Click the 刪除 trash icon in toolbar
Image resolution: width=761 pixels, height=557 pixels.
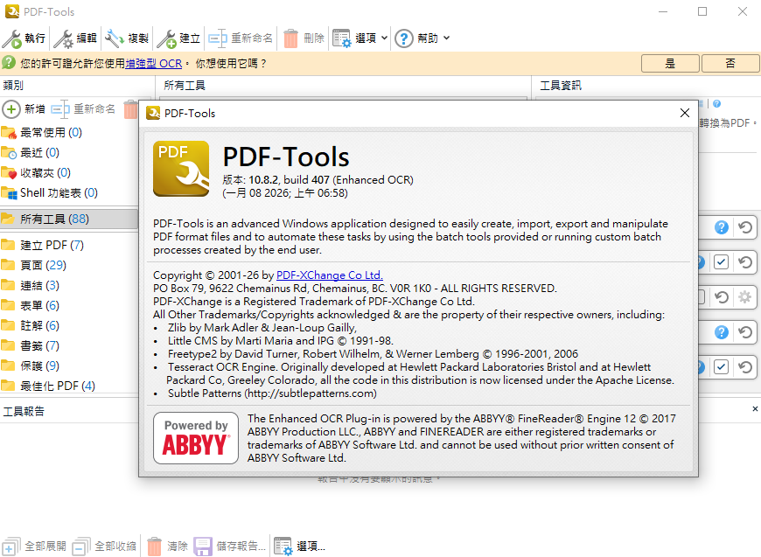tap(290, 38)
